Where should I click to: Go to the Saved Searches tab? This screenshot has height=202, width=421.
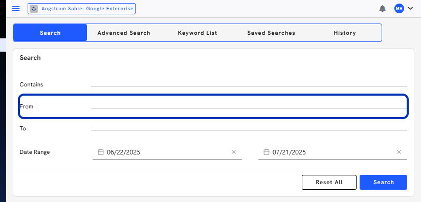click(x=271, y=33)
